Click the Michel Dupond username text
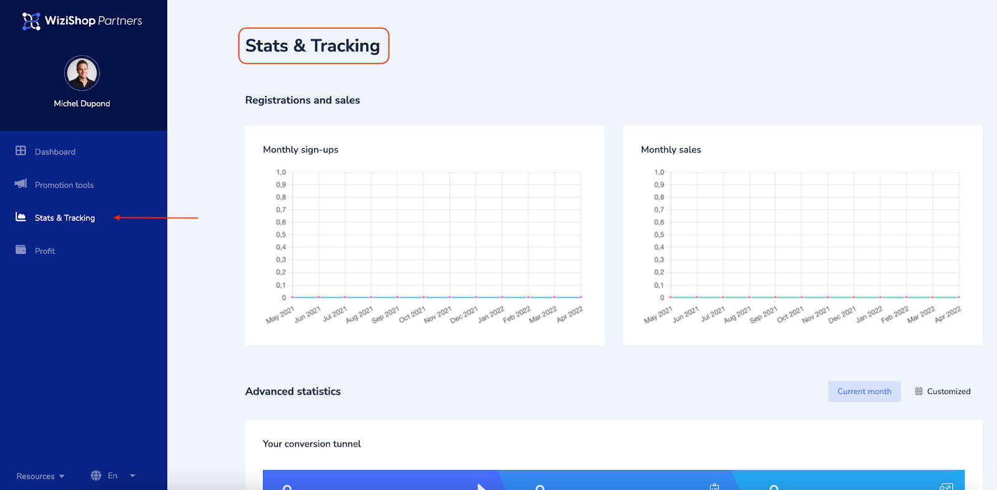The image size is (997, 490). click(x=82, y=103)
